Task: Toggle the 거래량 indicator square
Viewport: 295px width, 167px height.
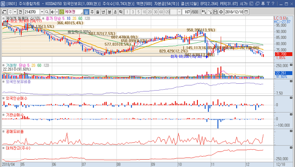Action: pyautogui.click(x=3, y=65)
